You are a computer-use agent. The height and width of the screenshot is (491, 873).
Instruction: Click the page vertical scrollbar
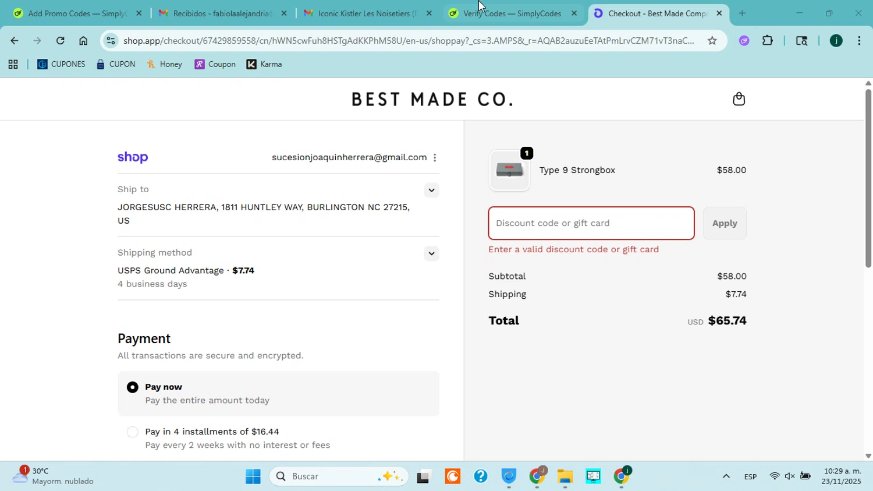[x=868, y=178]
